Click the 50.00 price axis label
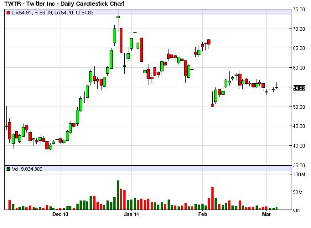The width and height of the screenshot is (311, 228). coord(299,107)
